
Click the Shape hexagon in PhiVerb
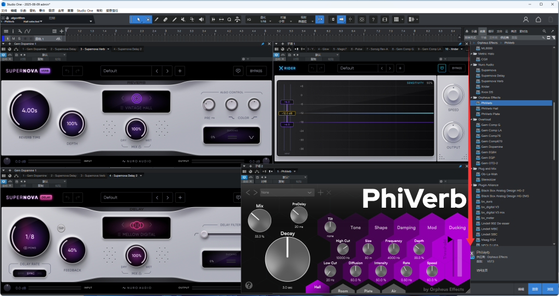[380, 227]
